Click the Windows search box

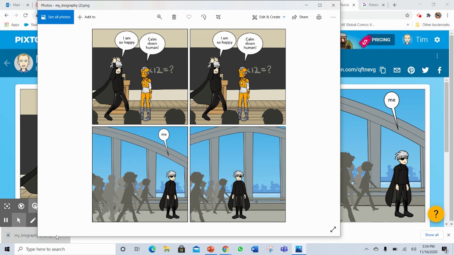(x=65, y=249)
